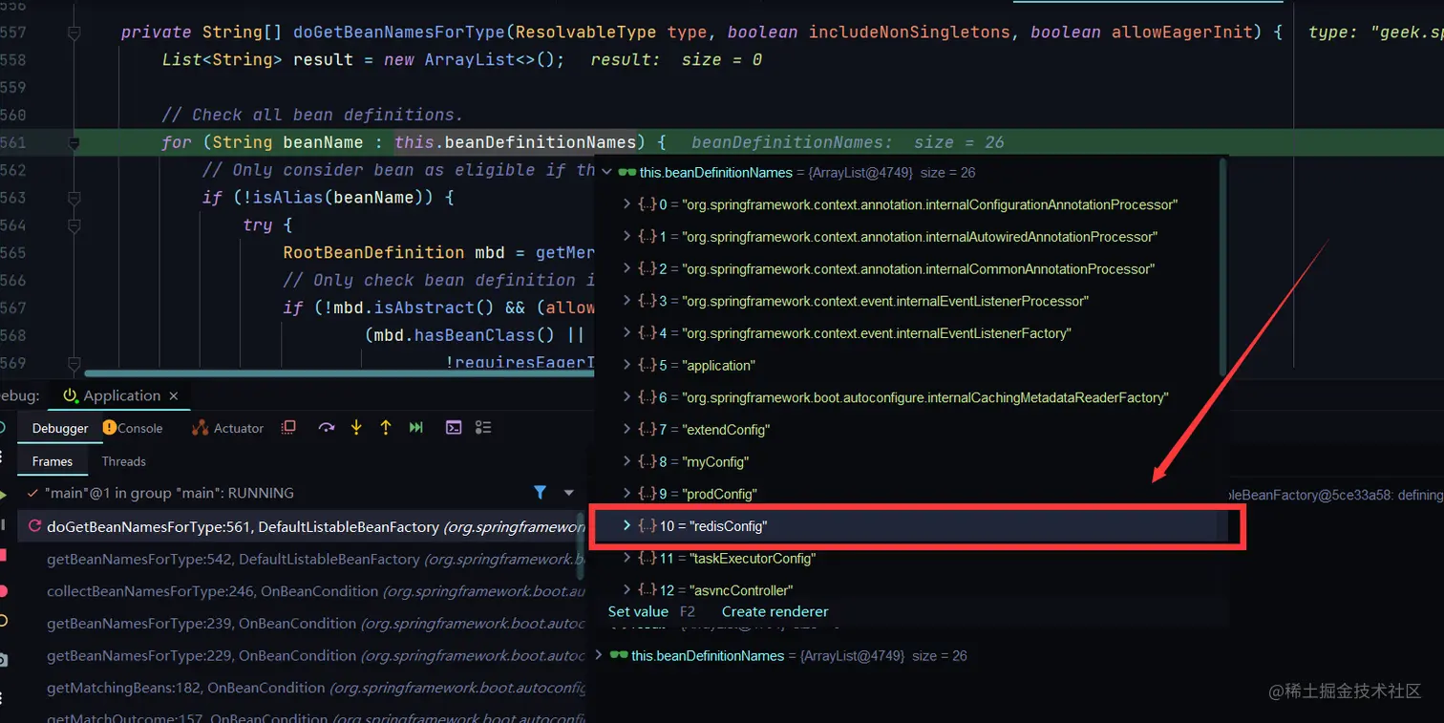This screenshot has width=1444, height=723.
Task: Click element 2 internalCommonAnnotationProcessor text
Action: [919, 269]
